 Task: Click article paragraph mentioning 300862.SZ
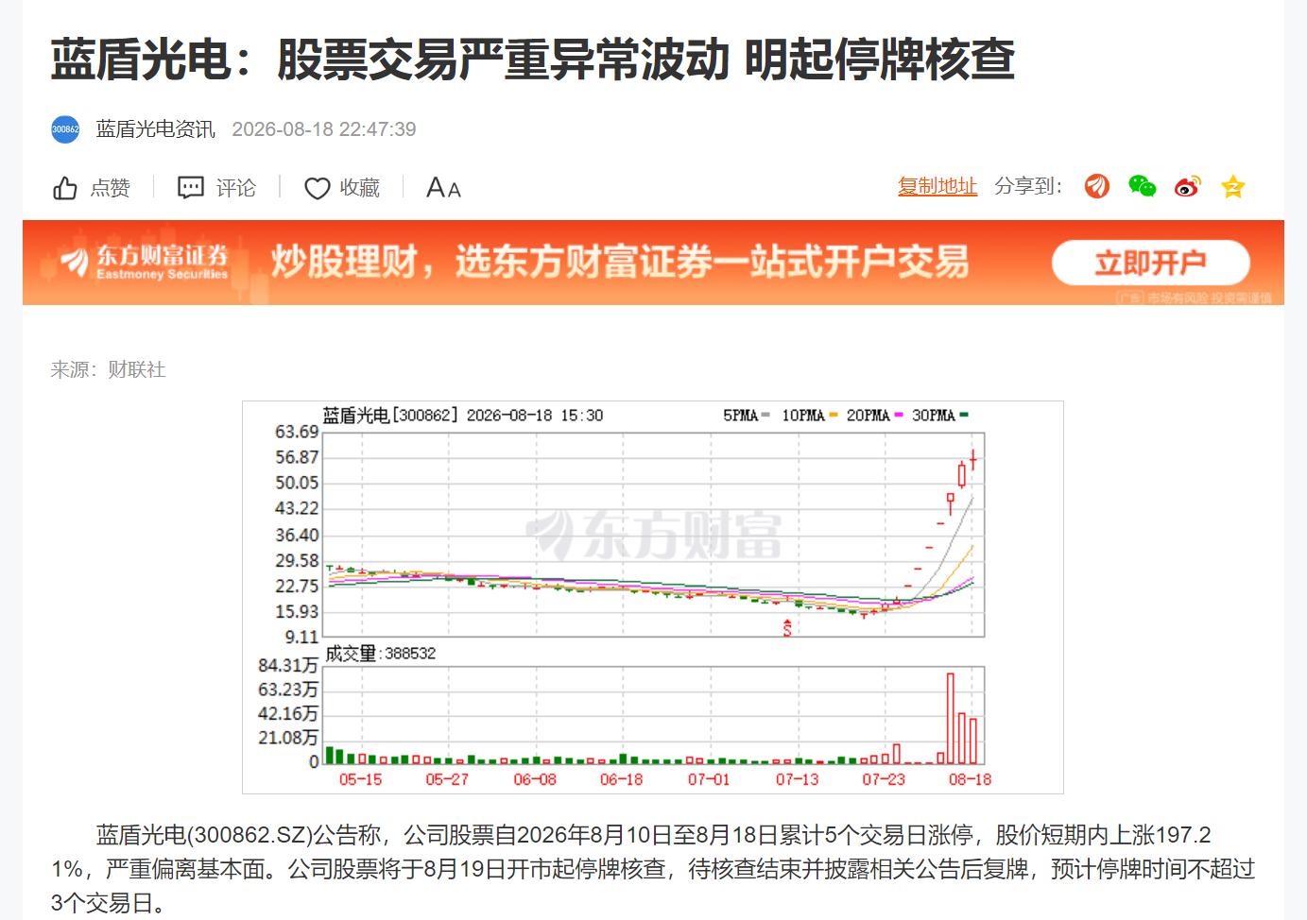(653, 869)
